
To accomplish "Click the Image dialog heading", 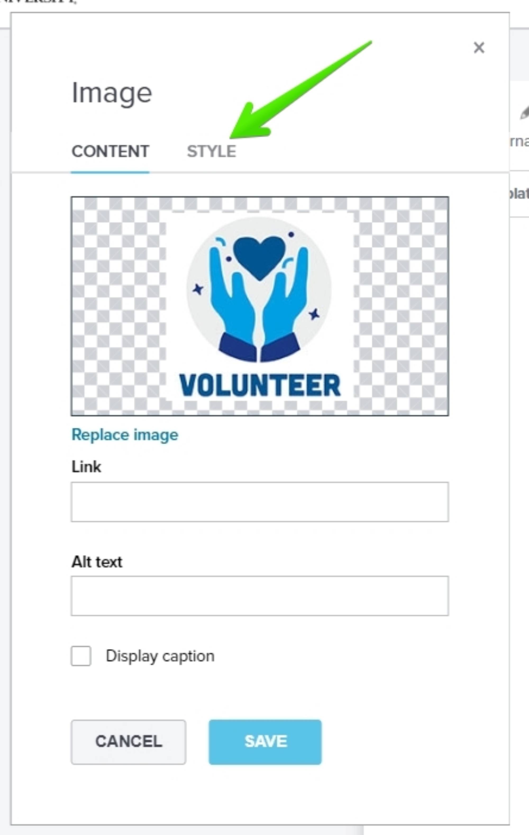I will tap(112, 93).
